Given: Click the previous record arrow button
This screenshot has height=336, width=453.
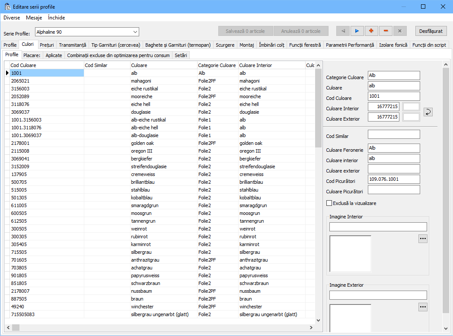Looking at the screenshot, I should click(x=343, y=31).
